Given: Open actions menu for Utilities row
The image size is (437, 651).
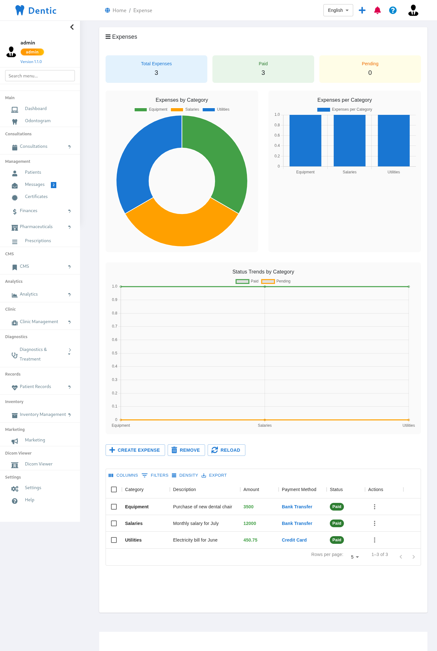Looking at the screenshot, I should click(374, 540).
